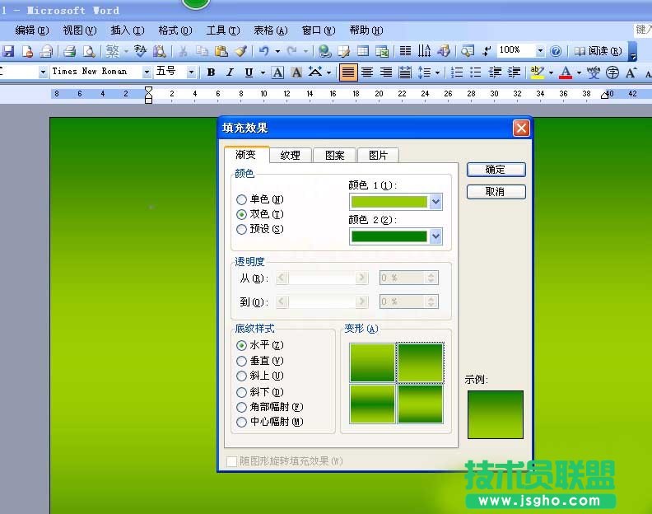This screenshot has height=514, width=652.
Task: Click the Bulleted list icon
Action: pyautogui.click(x=475, y=72)
